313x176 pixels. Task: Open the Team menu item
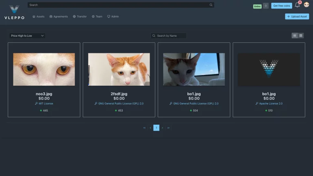[97, 17]
